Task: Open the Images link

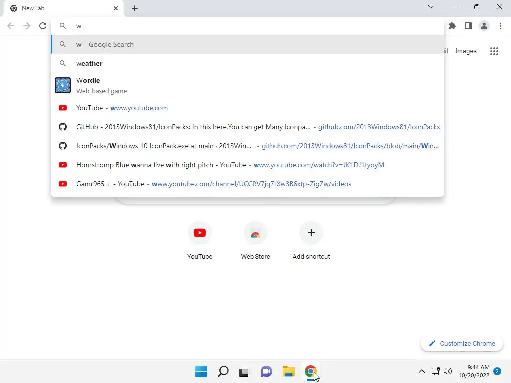Action: (x=466, y=51)
